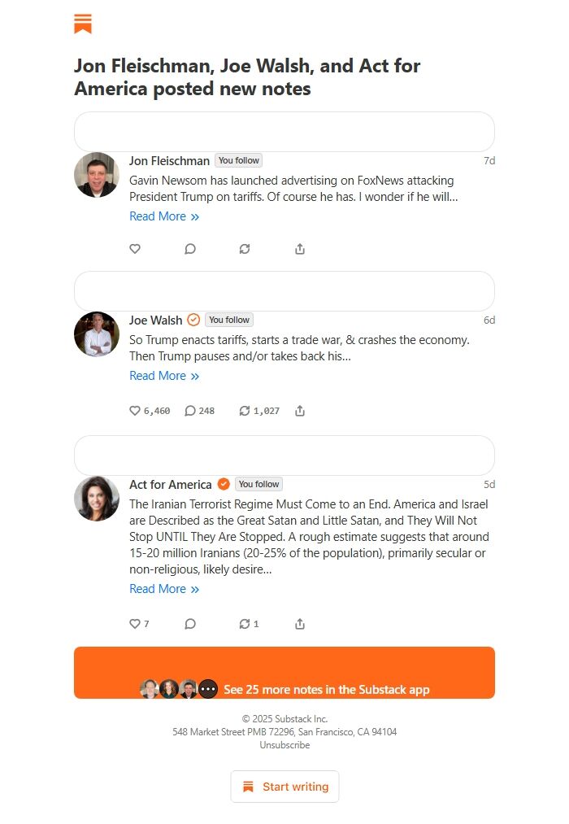Click the Unsubscribe link in footer

pos(284,745)
